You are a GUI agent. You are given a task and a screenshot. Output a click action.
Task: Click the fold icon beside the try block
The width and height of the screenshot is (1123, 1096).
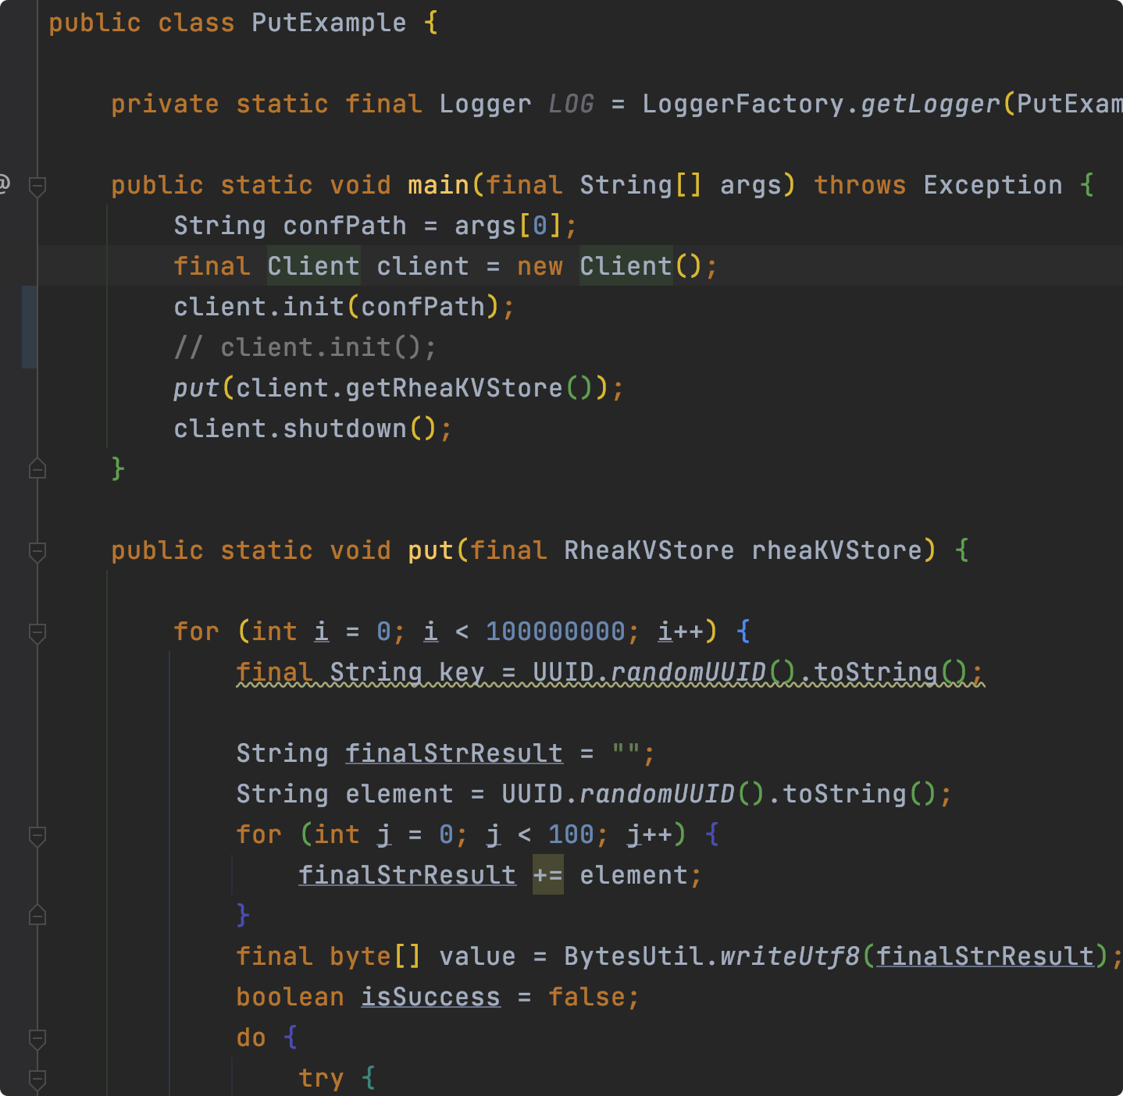pos(36,1079)
